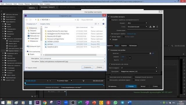Open Word from the taskbar
Screen dimensions: 186x105
129,102
